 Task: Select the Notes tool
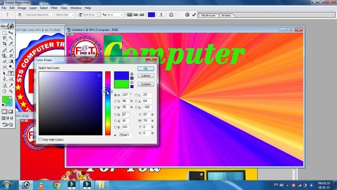(5, 85)
